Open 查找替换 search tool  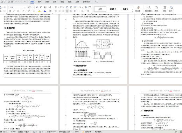coord(149,9)
